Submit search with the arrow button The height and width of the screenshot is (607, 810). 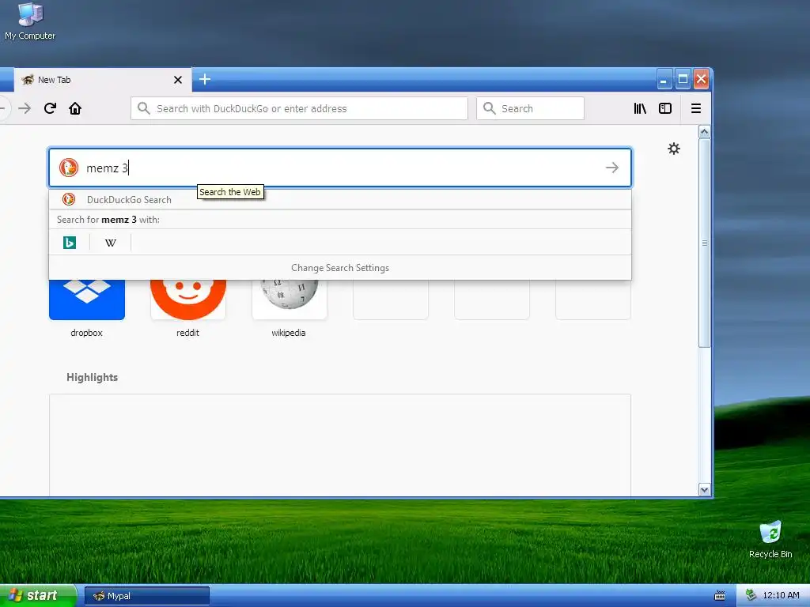(612, 168)
